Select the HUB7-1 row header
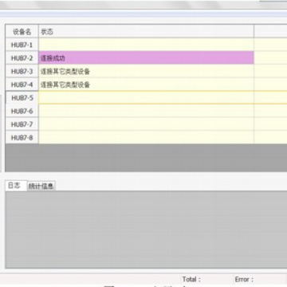287x287 pixels. coord(22,45)
